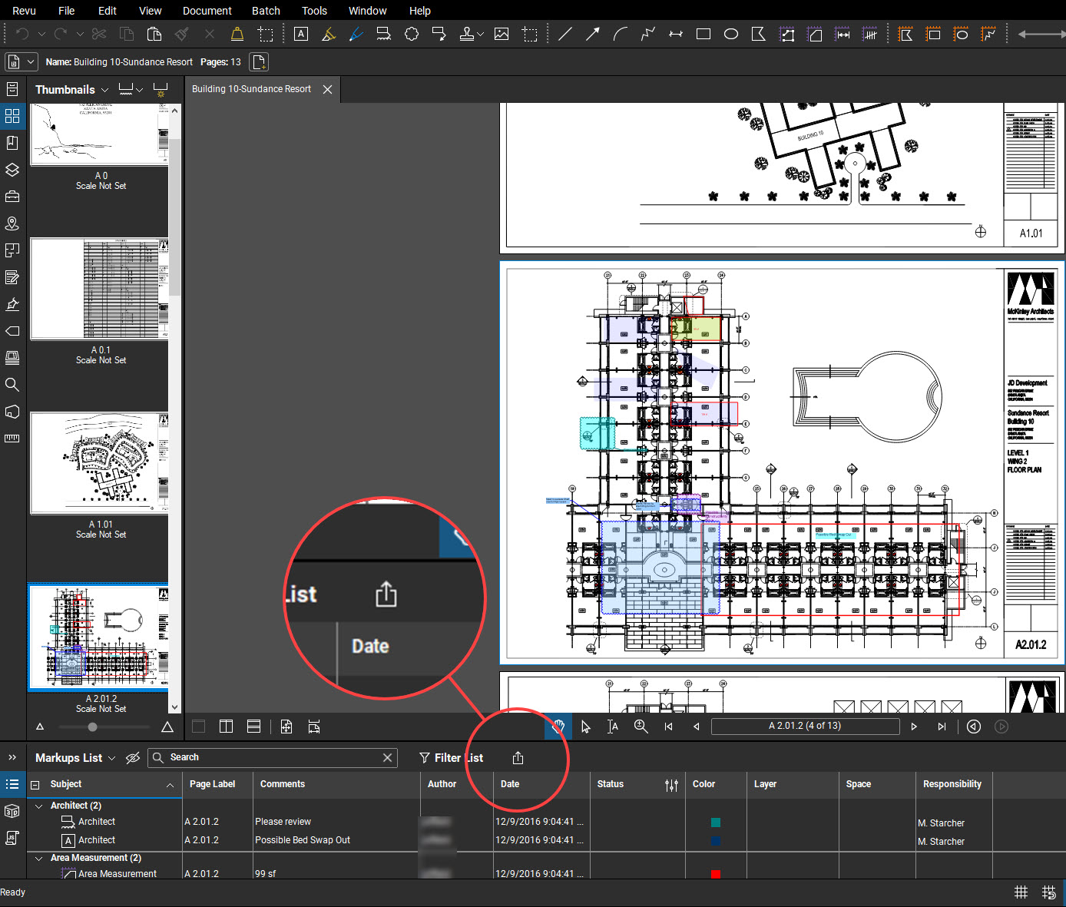This screenshot has height=907, width=1066.
Task: Go to next page arrow
Action: [914, 727]
